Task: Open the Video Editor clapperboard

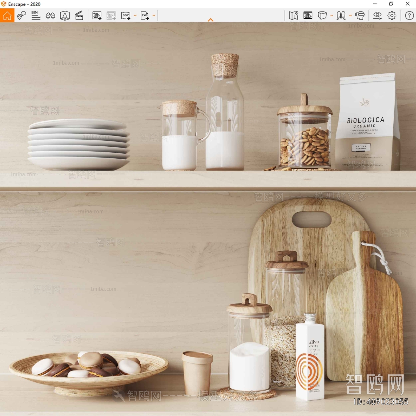Action: coord(79,16)
